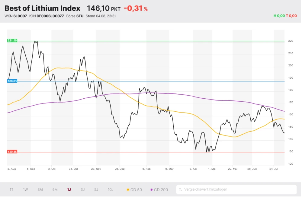302x197 pixels.
Task: Click the red T 0,00 value
Action: click(291, 16)
